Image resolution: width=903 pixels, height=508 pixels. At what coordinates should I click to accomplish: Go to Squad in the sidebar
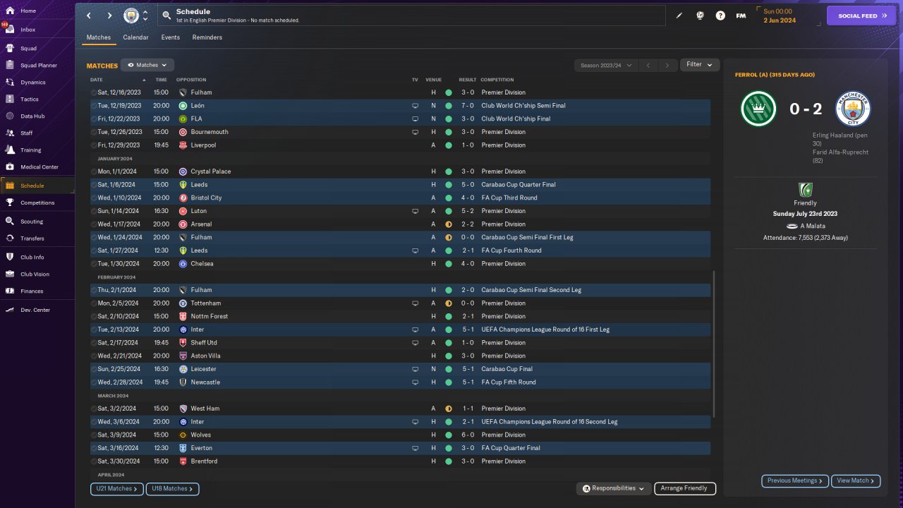tap(37, 49)
